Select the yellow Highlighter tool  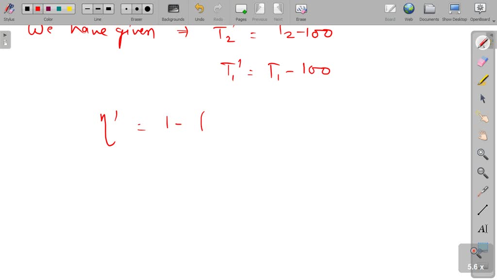click(482, 80)
